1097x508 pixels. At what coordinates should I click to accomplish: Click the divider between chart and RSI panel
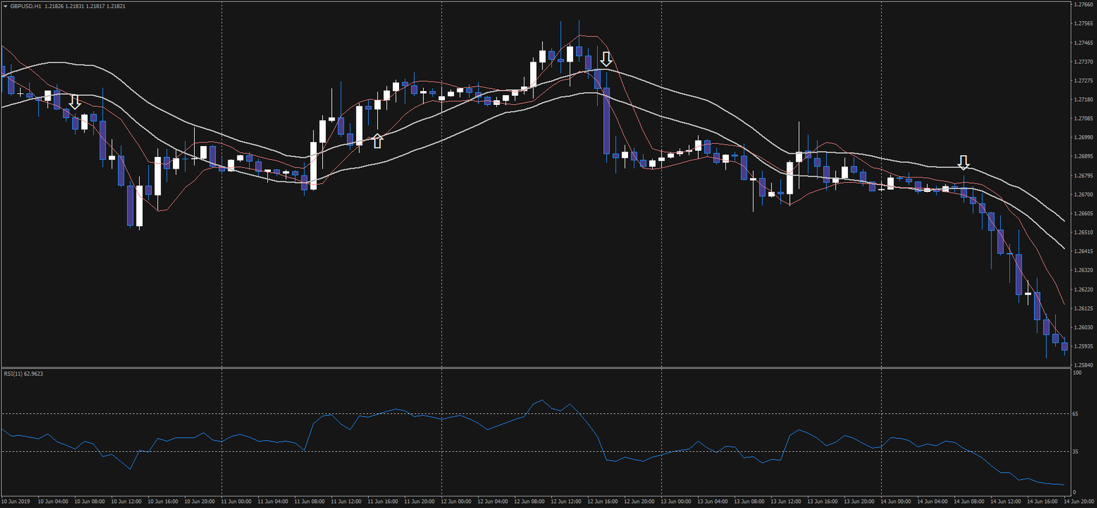coord(535,368)
